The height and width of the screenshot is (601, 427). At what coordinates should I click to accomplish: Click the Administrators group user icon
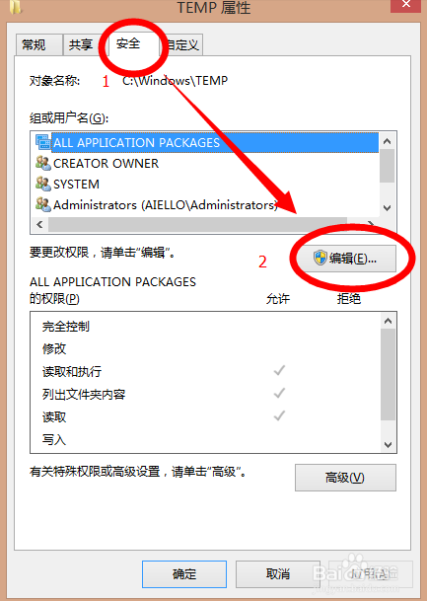coord(42,204)
